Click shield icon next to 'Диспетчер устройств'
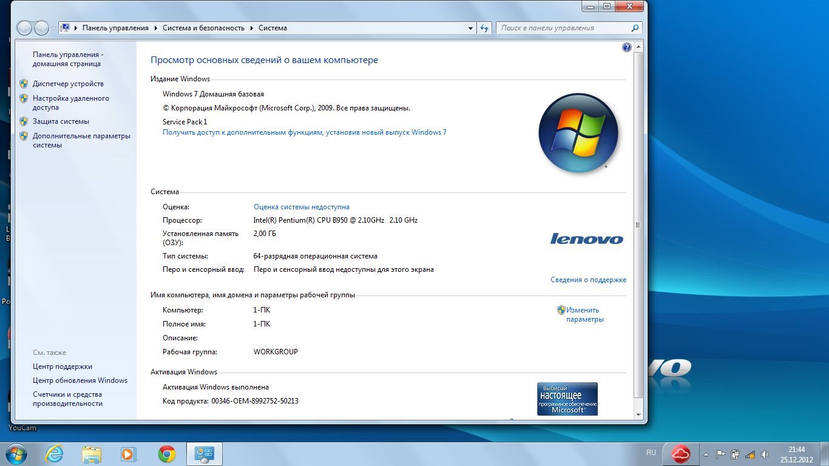 click(x=24, y=84)
